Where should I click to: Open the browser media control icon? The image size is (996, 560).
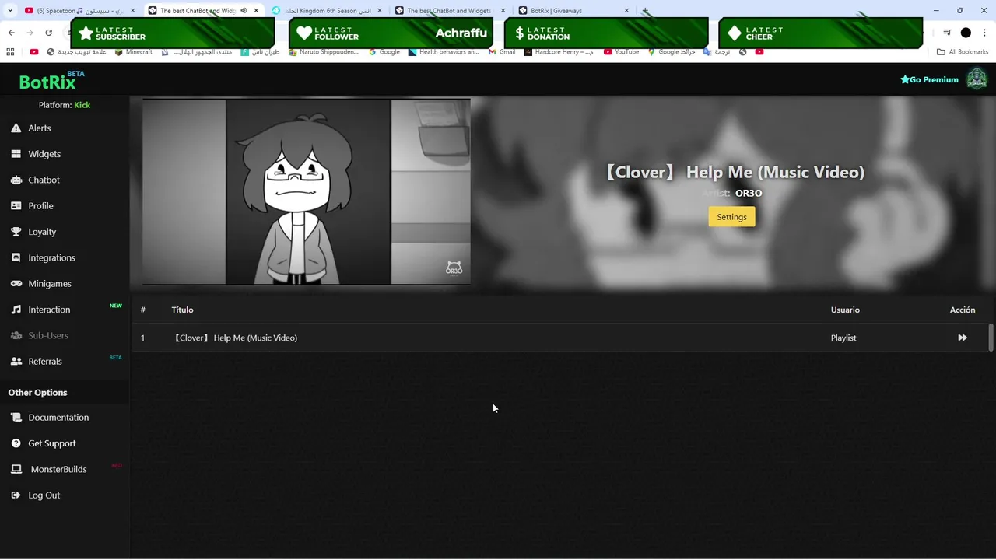point(947,33)
